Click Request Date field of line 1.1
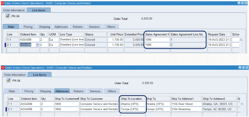The height and width of the screenshot is (117, 249). pyautogui.click(x=219, y=39)
